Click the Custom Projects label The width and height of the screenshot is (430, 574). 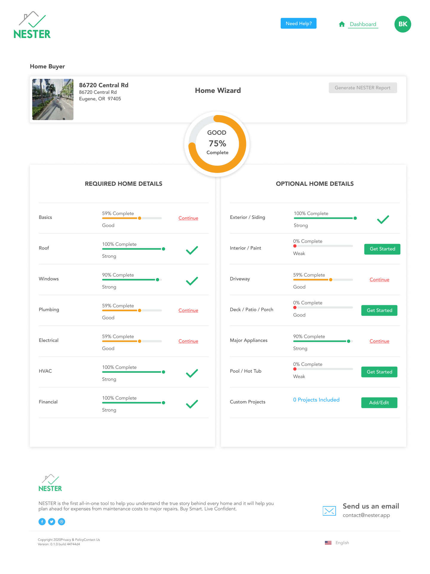[248, 402]
